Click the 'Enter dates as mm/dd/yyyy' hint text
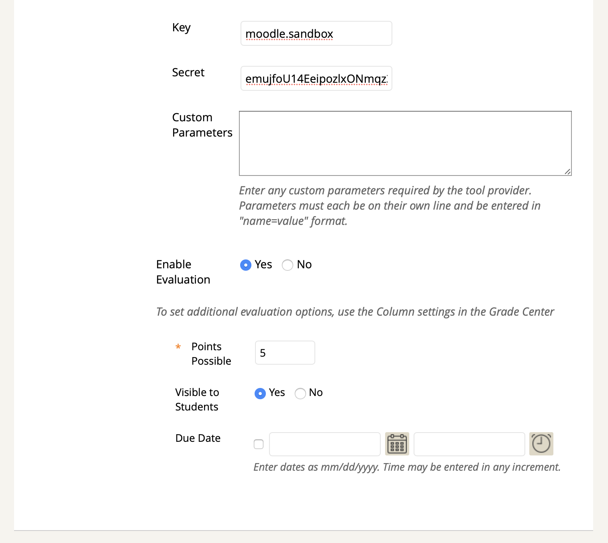This screenshot has height=543, width=608. (x=407, y=467)
